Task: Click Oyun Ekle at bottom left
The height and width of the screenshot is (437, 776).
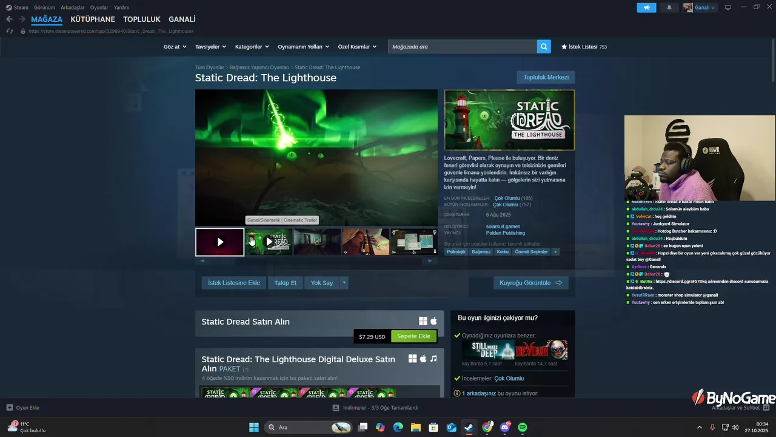Action: (x=22, y=408)
